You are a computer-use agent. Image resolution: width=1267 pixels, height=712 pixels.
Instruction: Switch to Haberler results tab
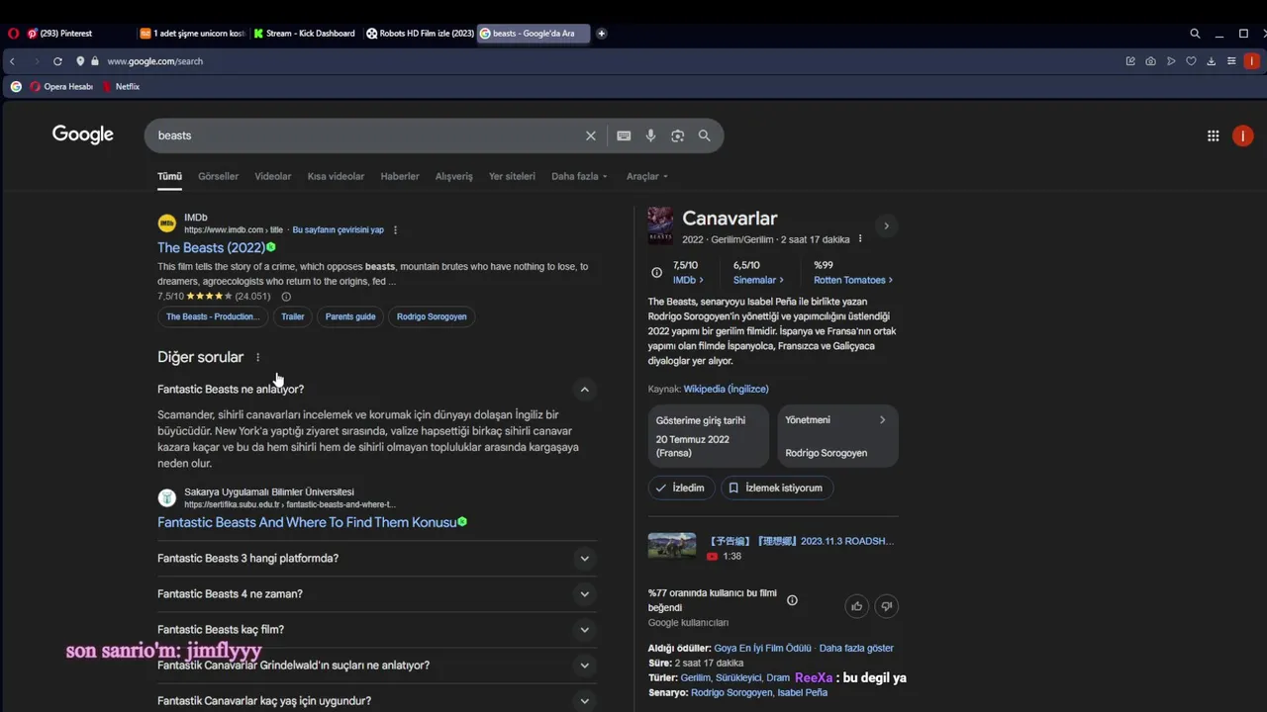point(400,176)
